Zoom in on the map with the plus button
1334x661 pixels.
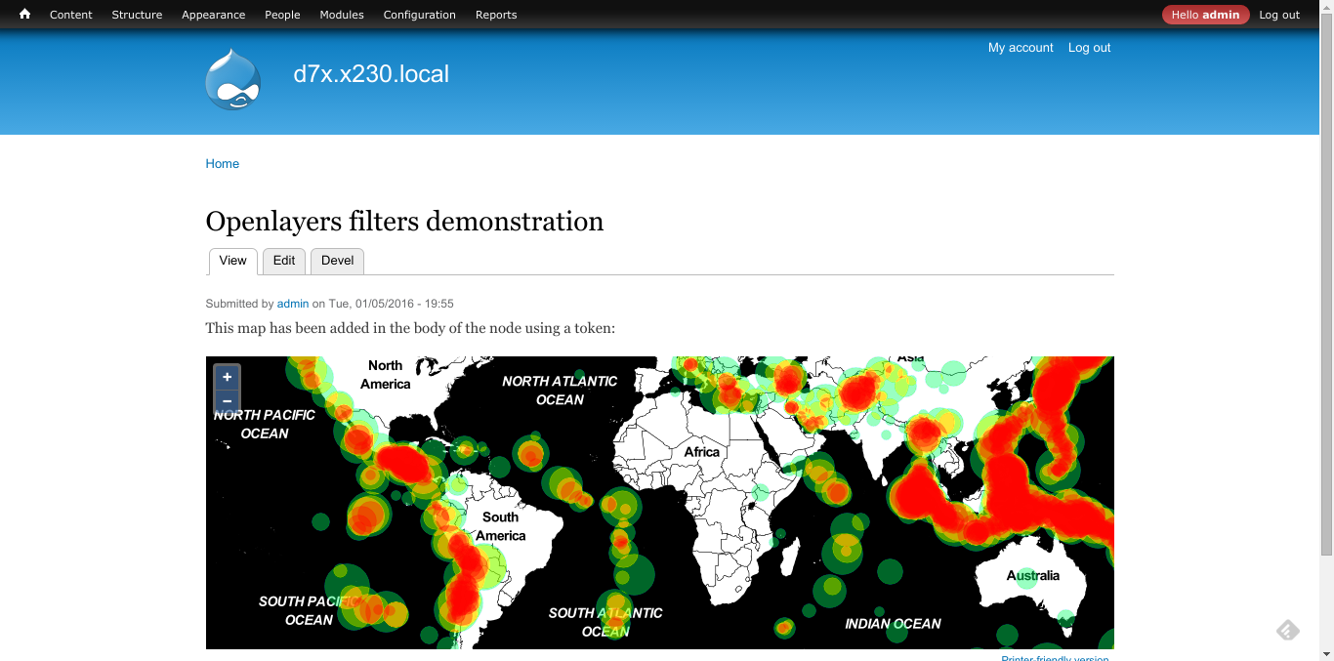[226, 376]
